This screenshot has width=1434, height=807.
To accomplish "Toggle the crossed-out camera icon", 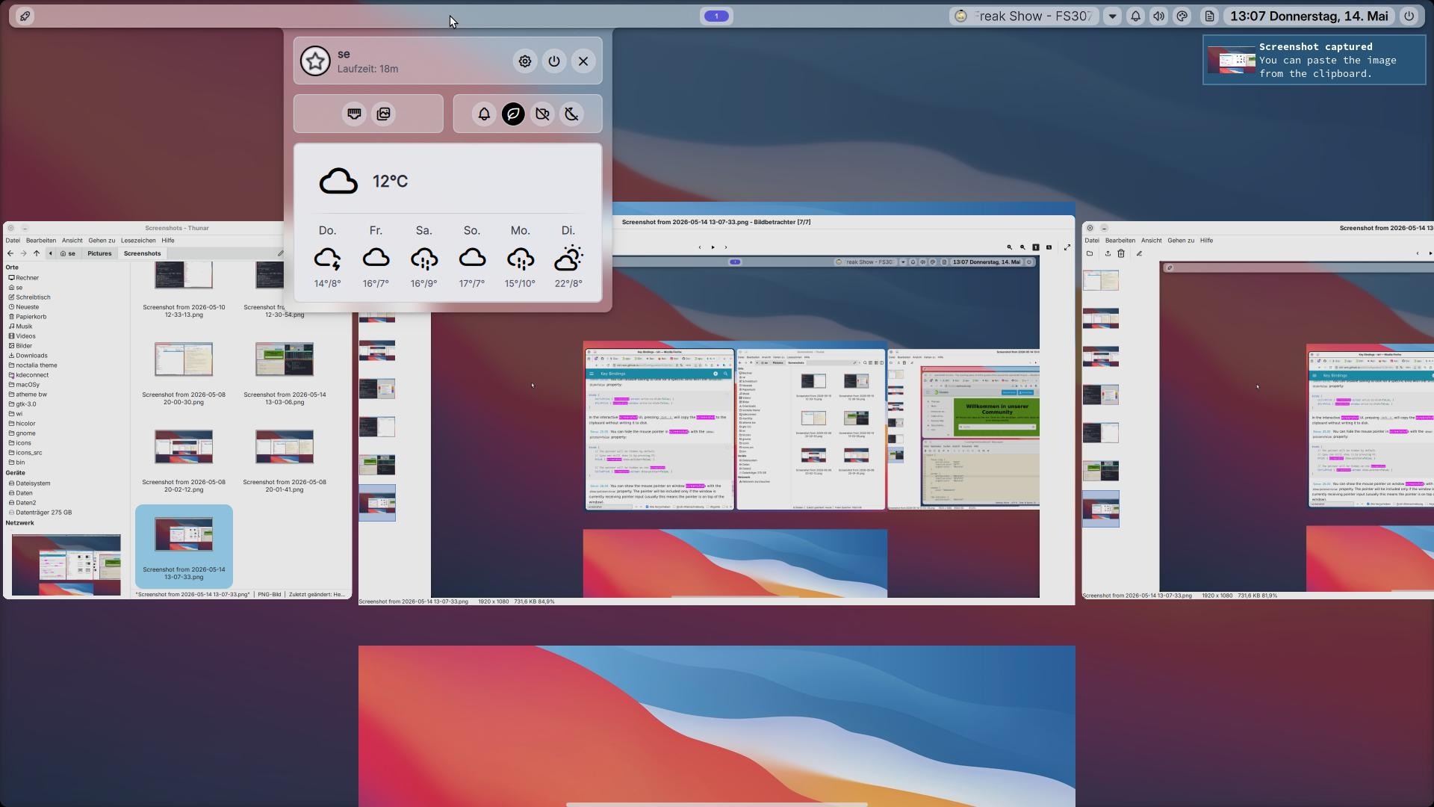I will pos(542,114).
